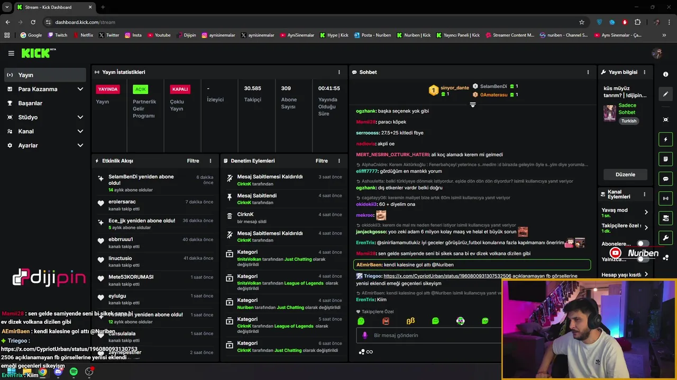Open Sohbet panel three-dot menu
Image resolution: width=677 pixels, height=380 pixels.
point(588,72)
